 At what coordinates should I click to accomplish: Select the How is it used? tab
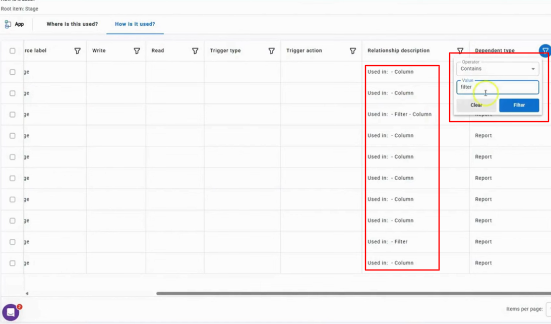tap(135, 24)
